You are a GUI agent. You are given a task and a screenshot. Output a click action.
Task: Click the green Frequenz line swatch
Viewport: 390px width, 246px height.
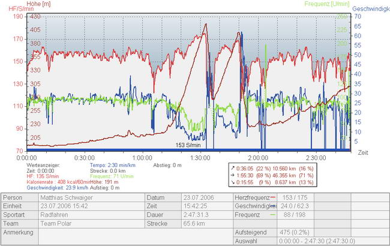273,214
